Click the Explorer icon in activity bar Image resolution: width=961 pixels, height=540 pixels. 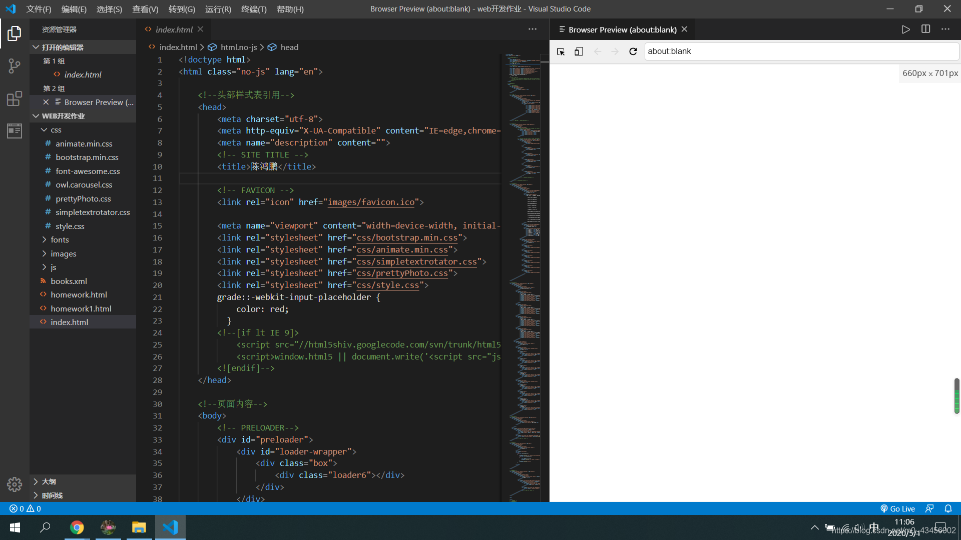15,33
